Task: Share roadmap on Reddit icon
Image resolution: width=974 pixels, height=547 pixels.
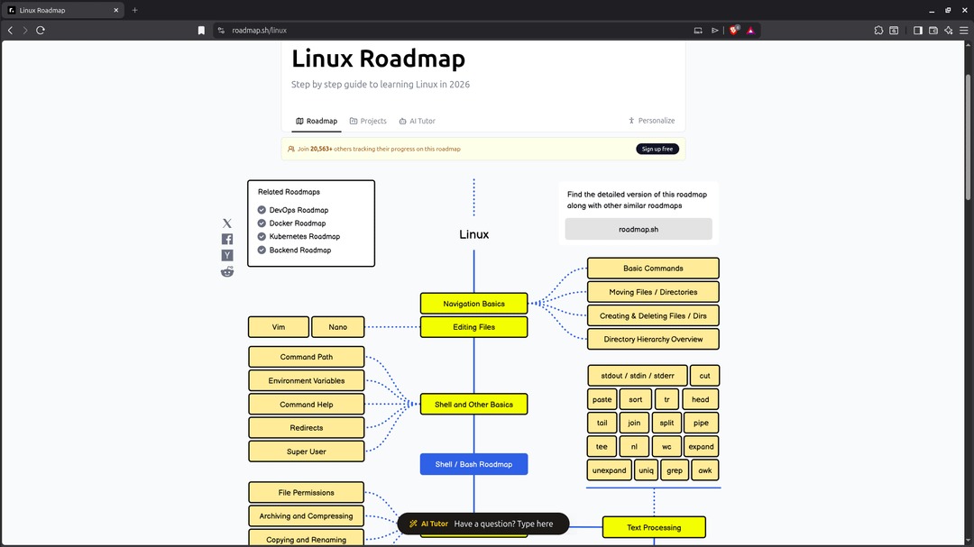Action: (227, 271)
